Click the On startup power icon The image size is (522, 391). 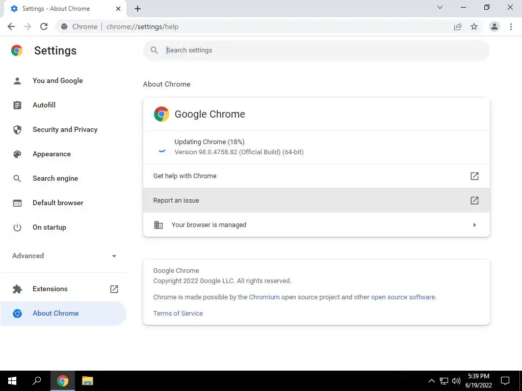[17, 228]
